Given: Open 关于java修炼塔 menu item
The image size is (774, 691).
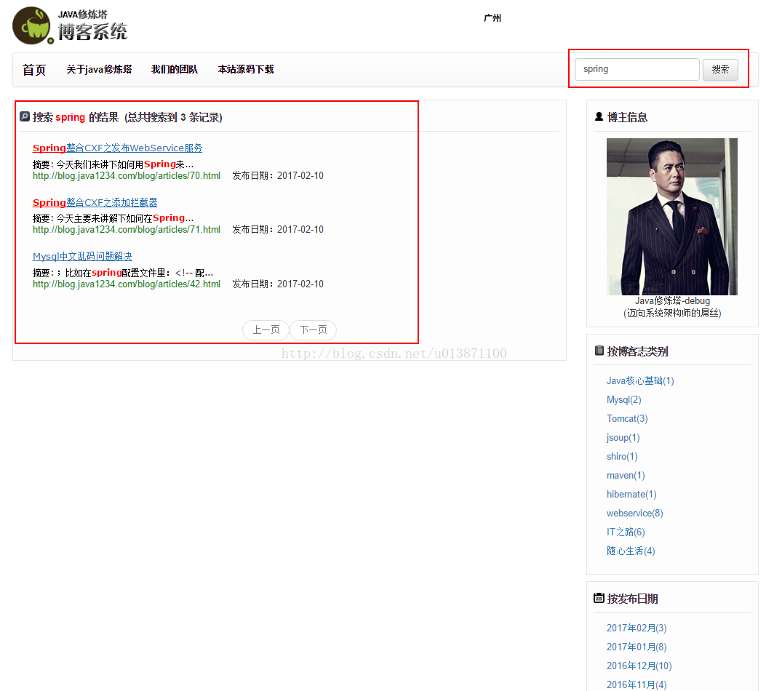Looking at the screenshot, I should coord(99,69).
